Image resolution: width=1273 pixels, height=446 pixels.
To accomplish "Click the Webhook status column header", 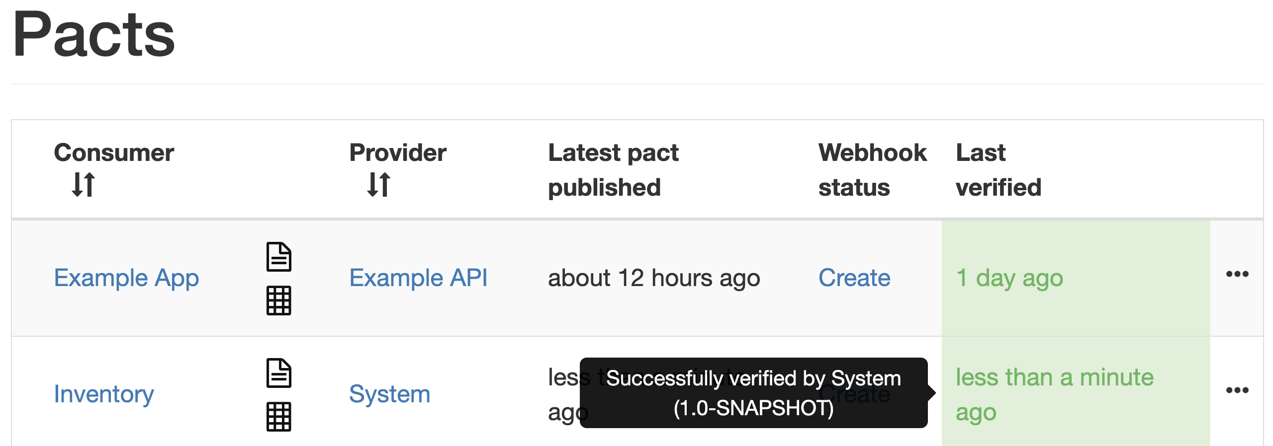I will pyautogui.click(x=872, y=170).
